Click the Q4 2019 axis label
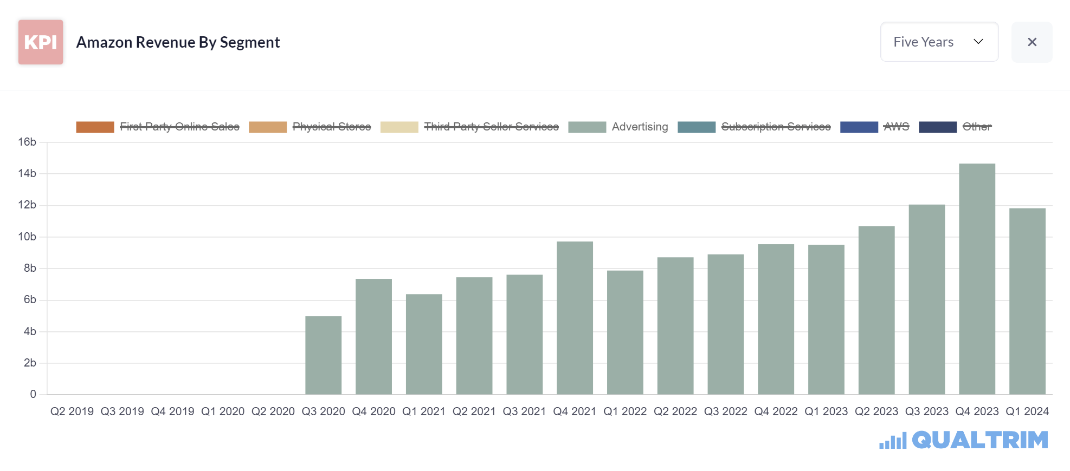The image size is (1070, 471). tap(172, 411)
